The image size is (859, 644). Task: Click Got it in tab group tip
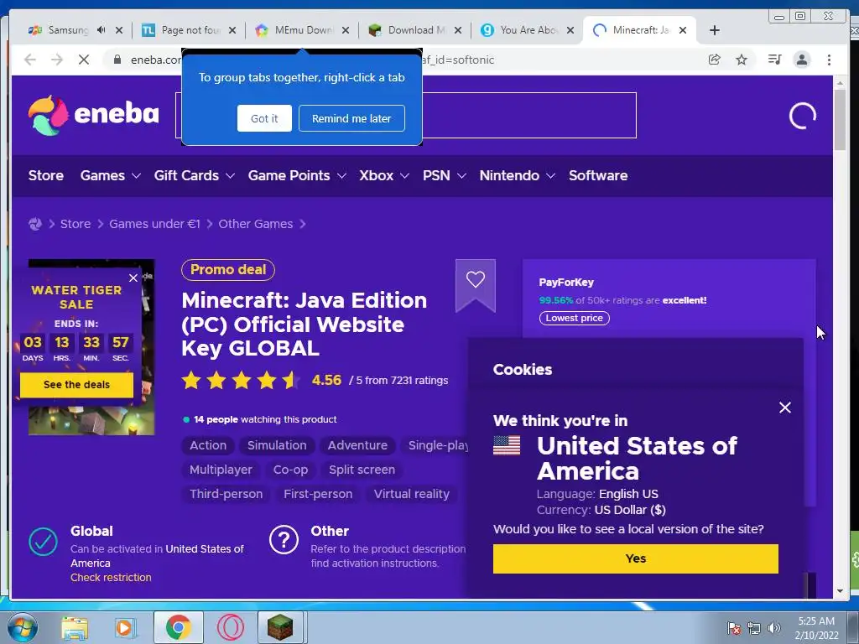pos(264,118)
